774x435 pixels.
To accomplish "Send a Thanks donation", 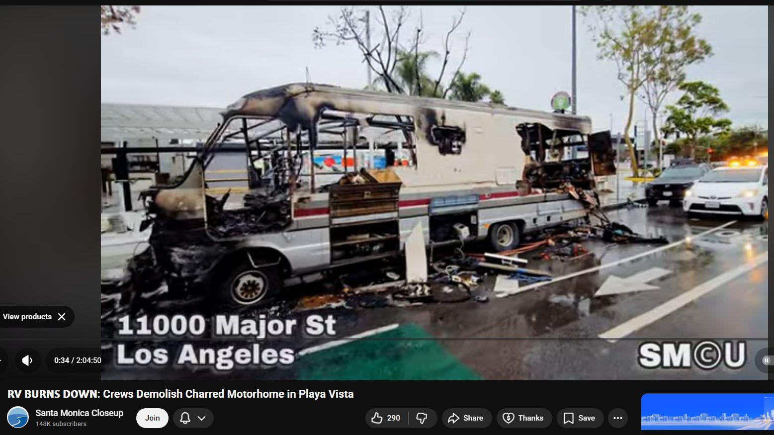I will (523, 418).
